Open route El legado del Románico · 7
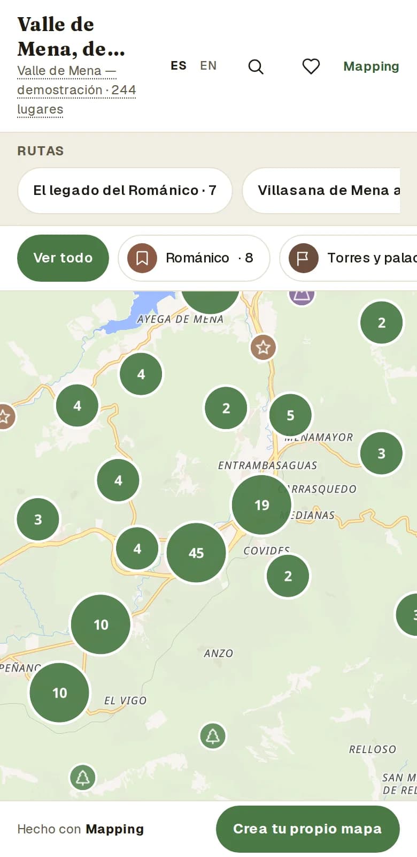 (125, 191)
